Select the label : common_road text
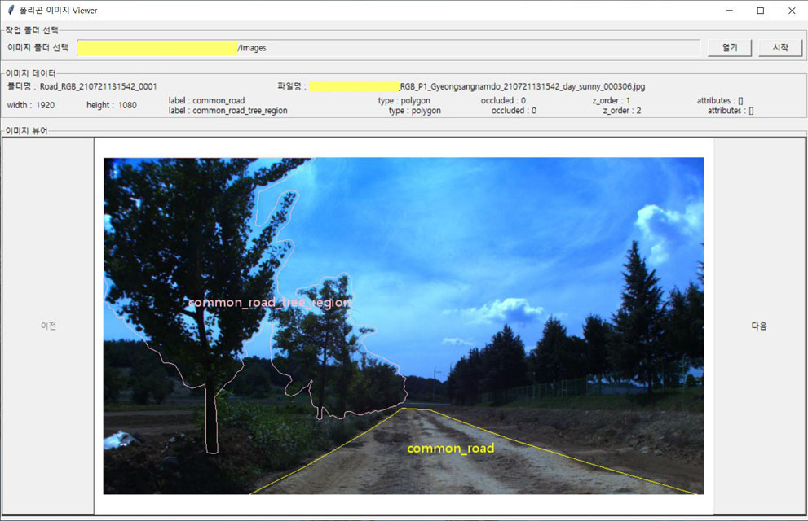The width and height of the screenshot is (808, 521). [x=206, y=100]
